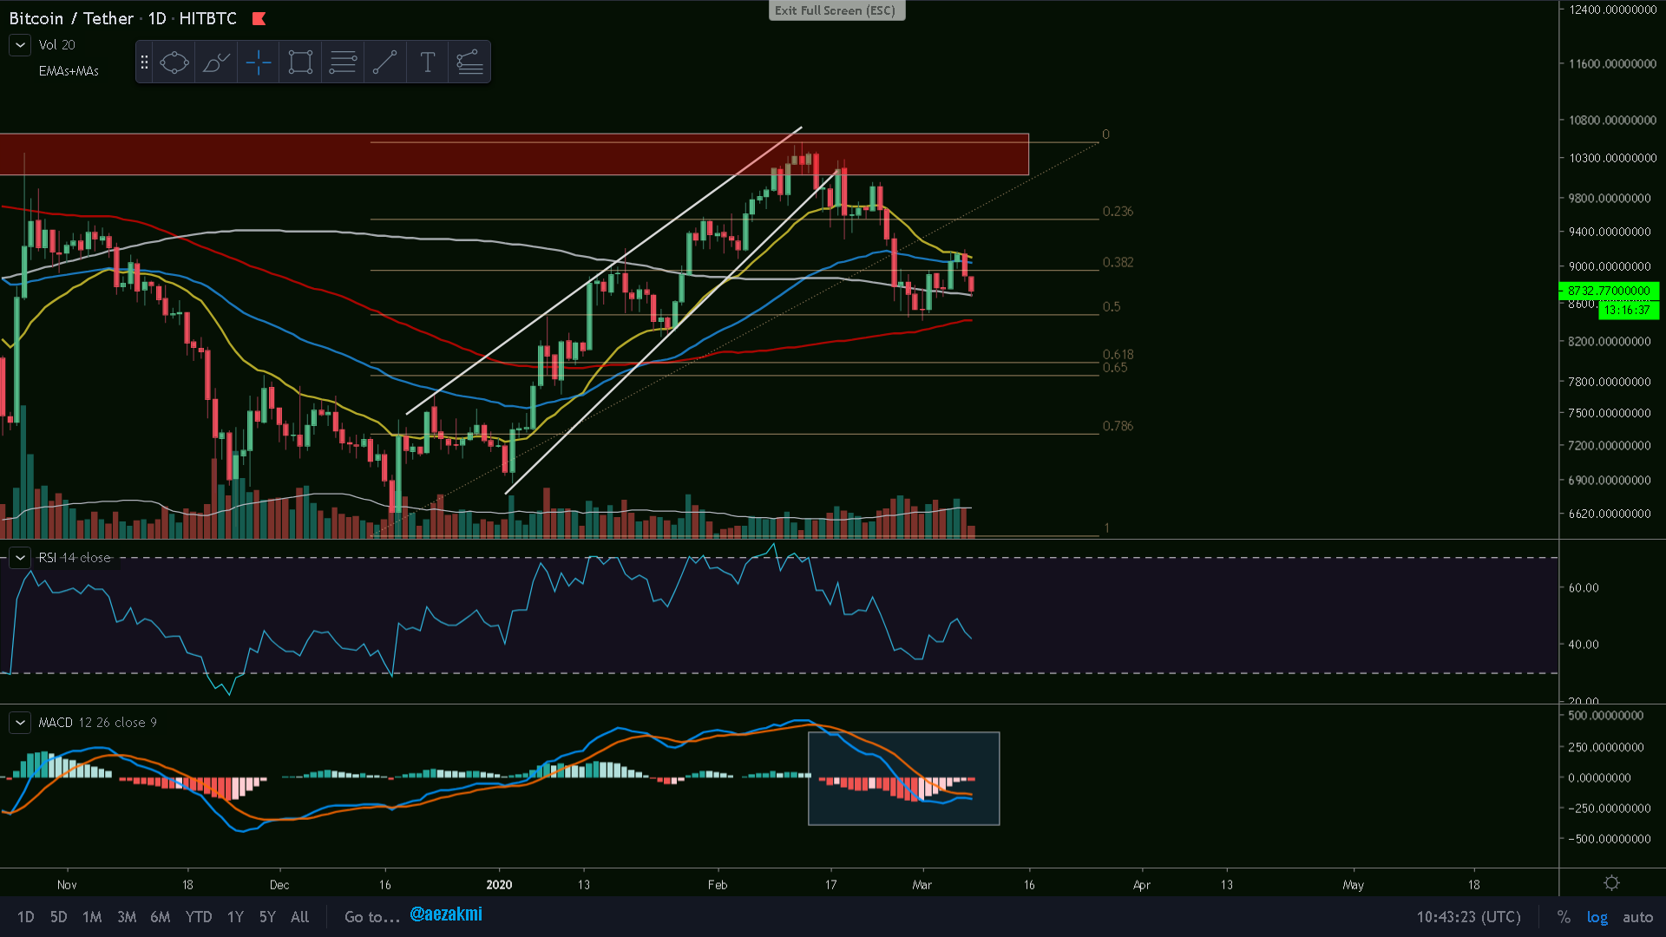Switch to 3M time range
The image size is (1666, 937).
127,917
